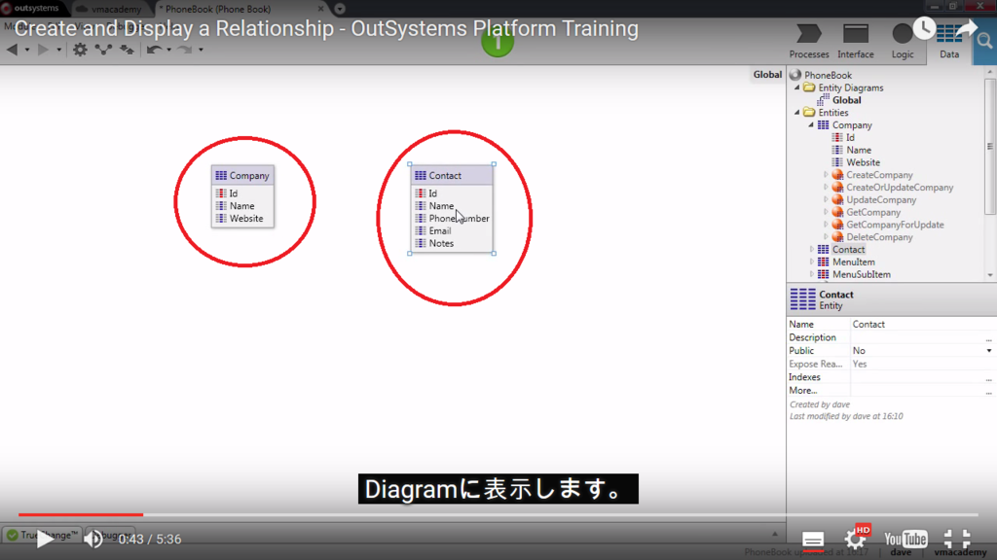997x560 pixels.
Task: Click the Watch Later clock icon
Action: [x=924, y=28]
